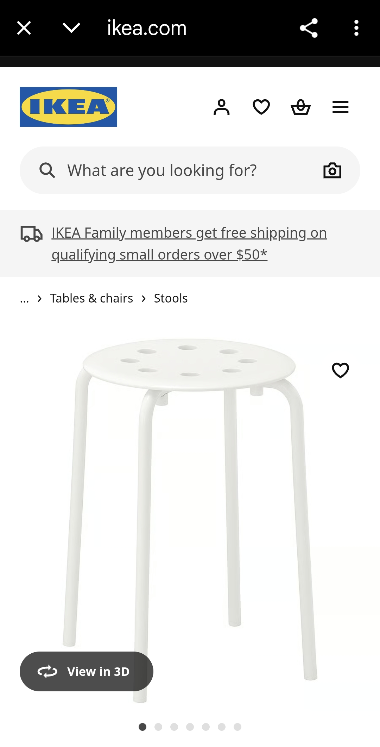This screenshot has width=380, height=747.
Task: Select the last image carousel dot
Action: pos(237,727)
